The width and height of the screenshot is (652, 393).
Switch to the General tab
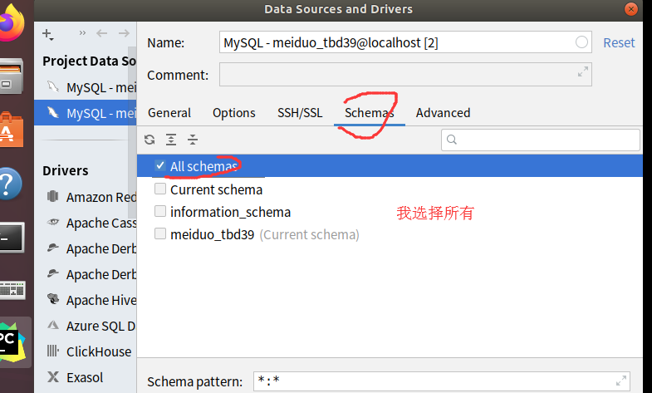click(x=169, y=113)
